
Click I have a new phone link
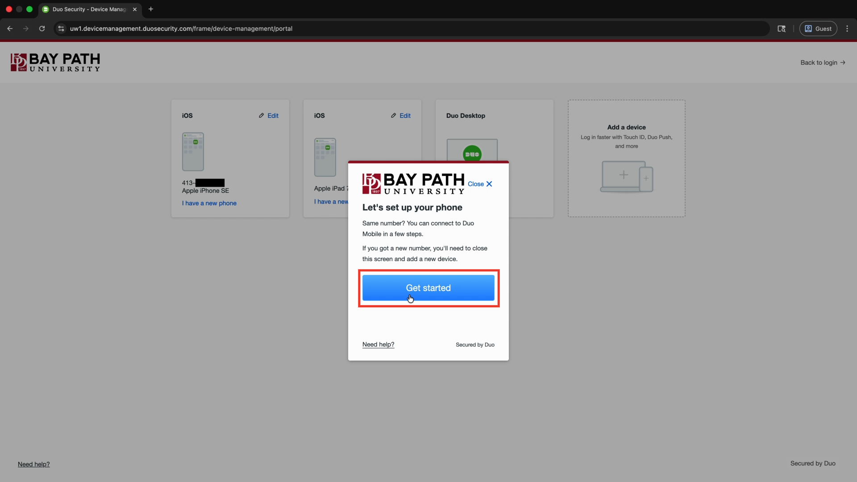209,203
